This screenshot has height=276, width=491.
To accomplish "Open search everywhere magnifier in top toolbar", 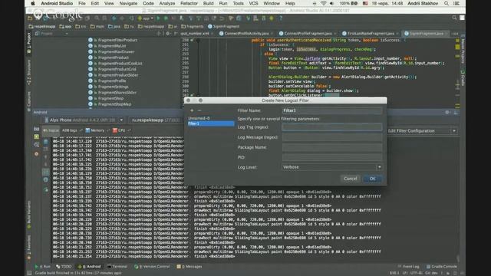I will click(x=454, y=18).
